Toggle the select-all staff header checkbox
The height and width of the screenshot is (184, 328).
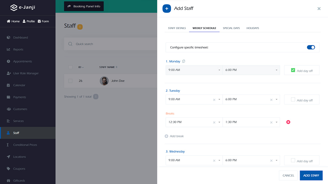coord(70,67)
